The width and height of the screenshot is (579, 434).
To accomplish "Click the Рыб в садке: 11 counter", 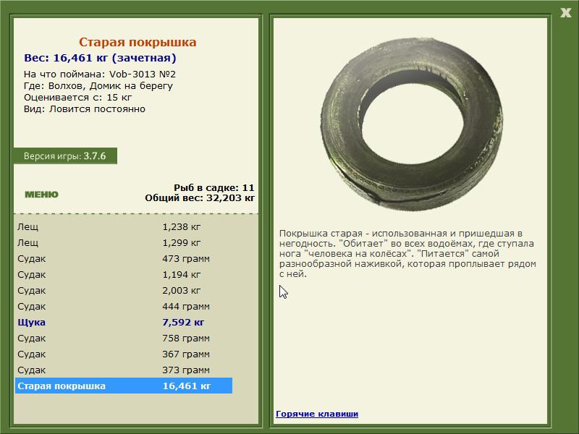I will point(214,188).
